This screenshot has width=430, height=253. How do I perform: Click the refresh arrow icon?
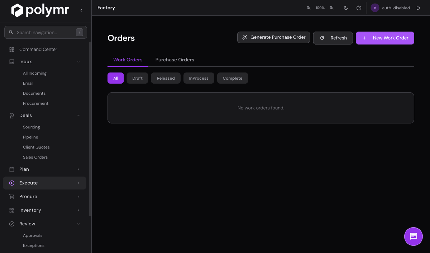point(322,38)
